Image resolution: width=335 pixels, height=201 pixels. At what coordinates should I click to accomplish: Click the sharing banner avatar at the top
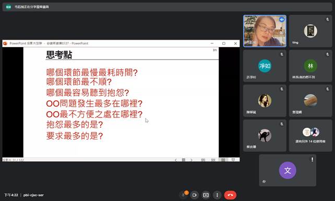pos(8,7)
